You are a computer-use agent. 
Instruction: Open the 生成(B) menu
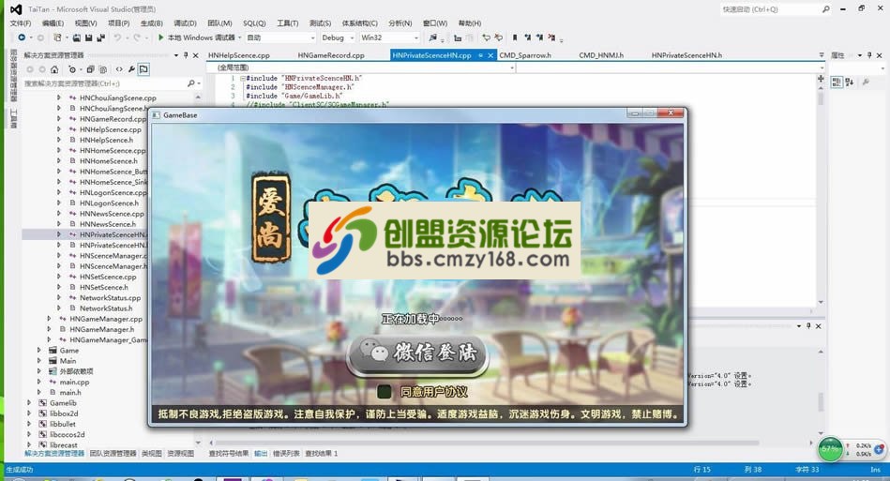tap(152, 23)
